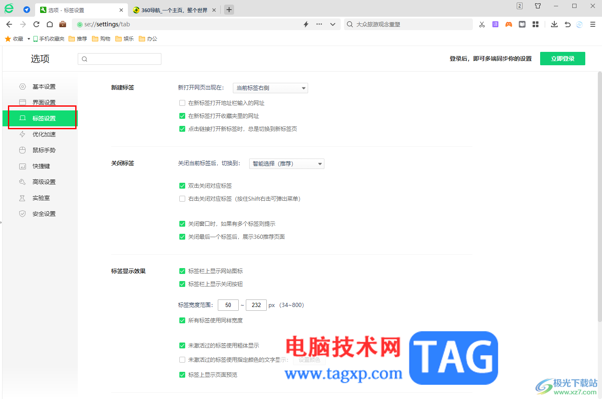Open the 当前标签右侧 dropdown
Image resolution: width=602 pixels, height=399 pixels.
[x=270, y=88]
